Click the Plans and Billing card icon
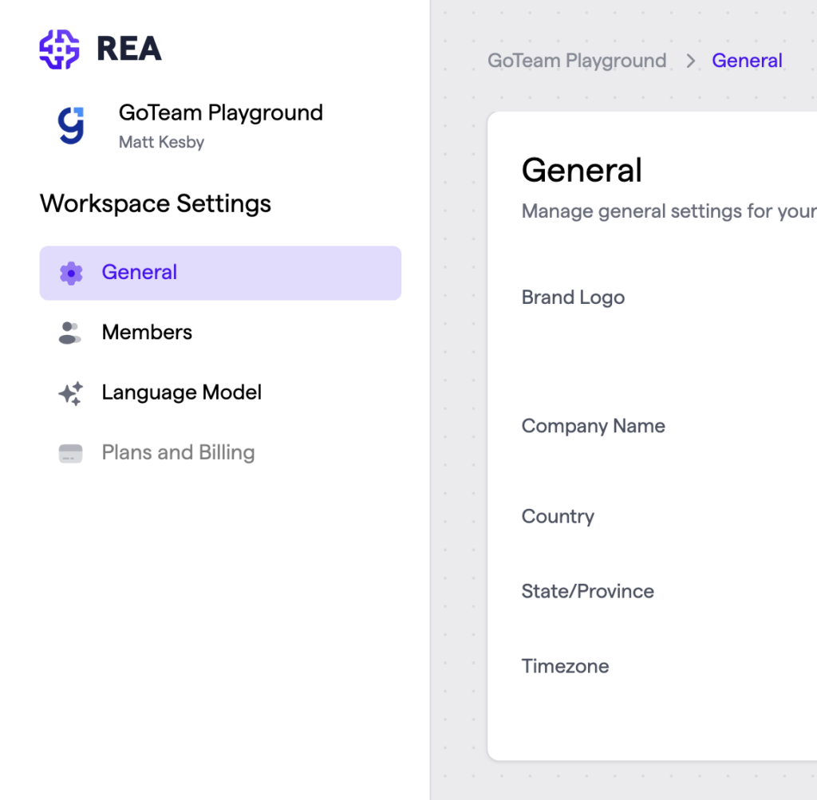The width and height of the screenshot is (817, 800). click(71, 452)
